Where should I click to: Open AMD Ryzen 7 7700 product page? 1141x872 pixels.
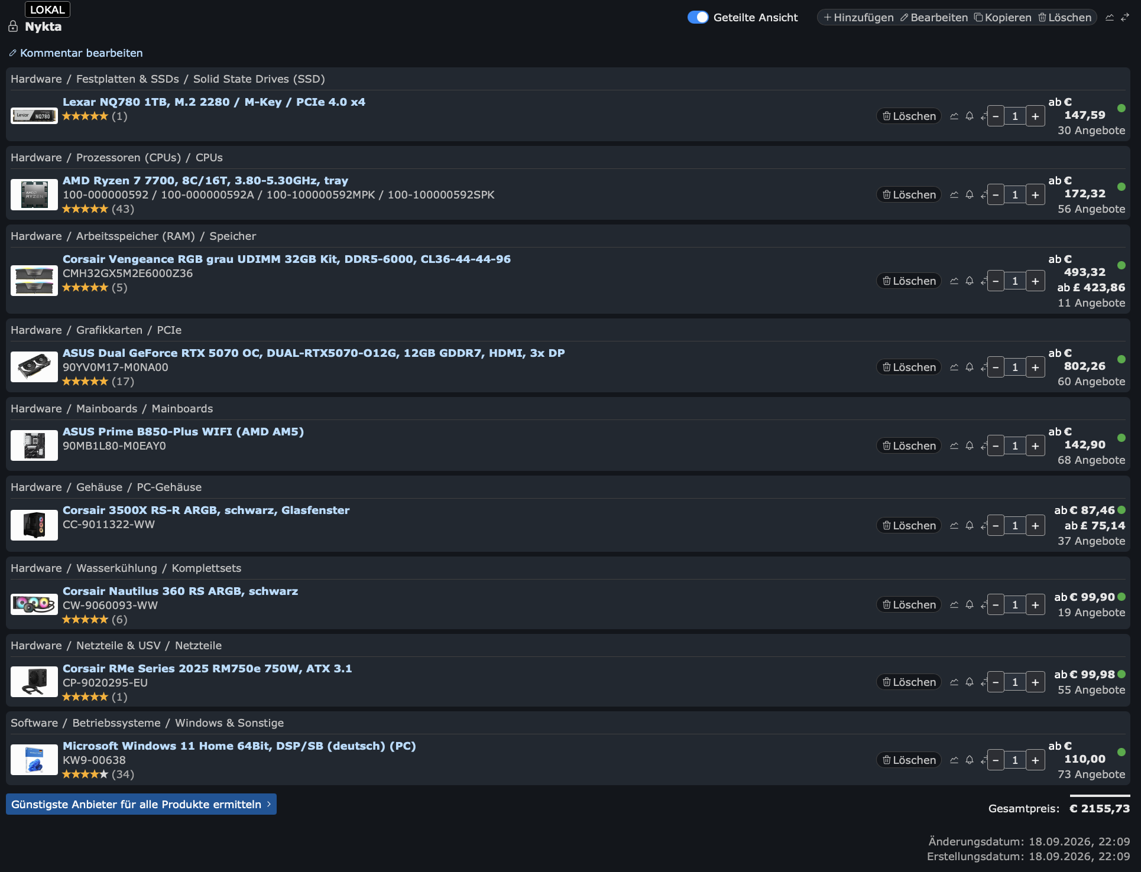click(205, 181)
